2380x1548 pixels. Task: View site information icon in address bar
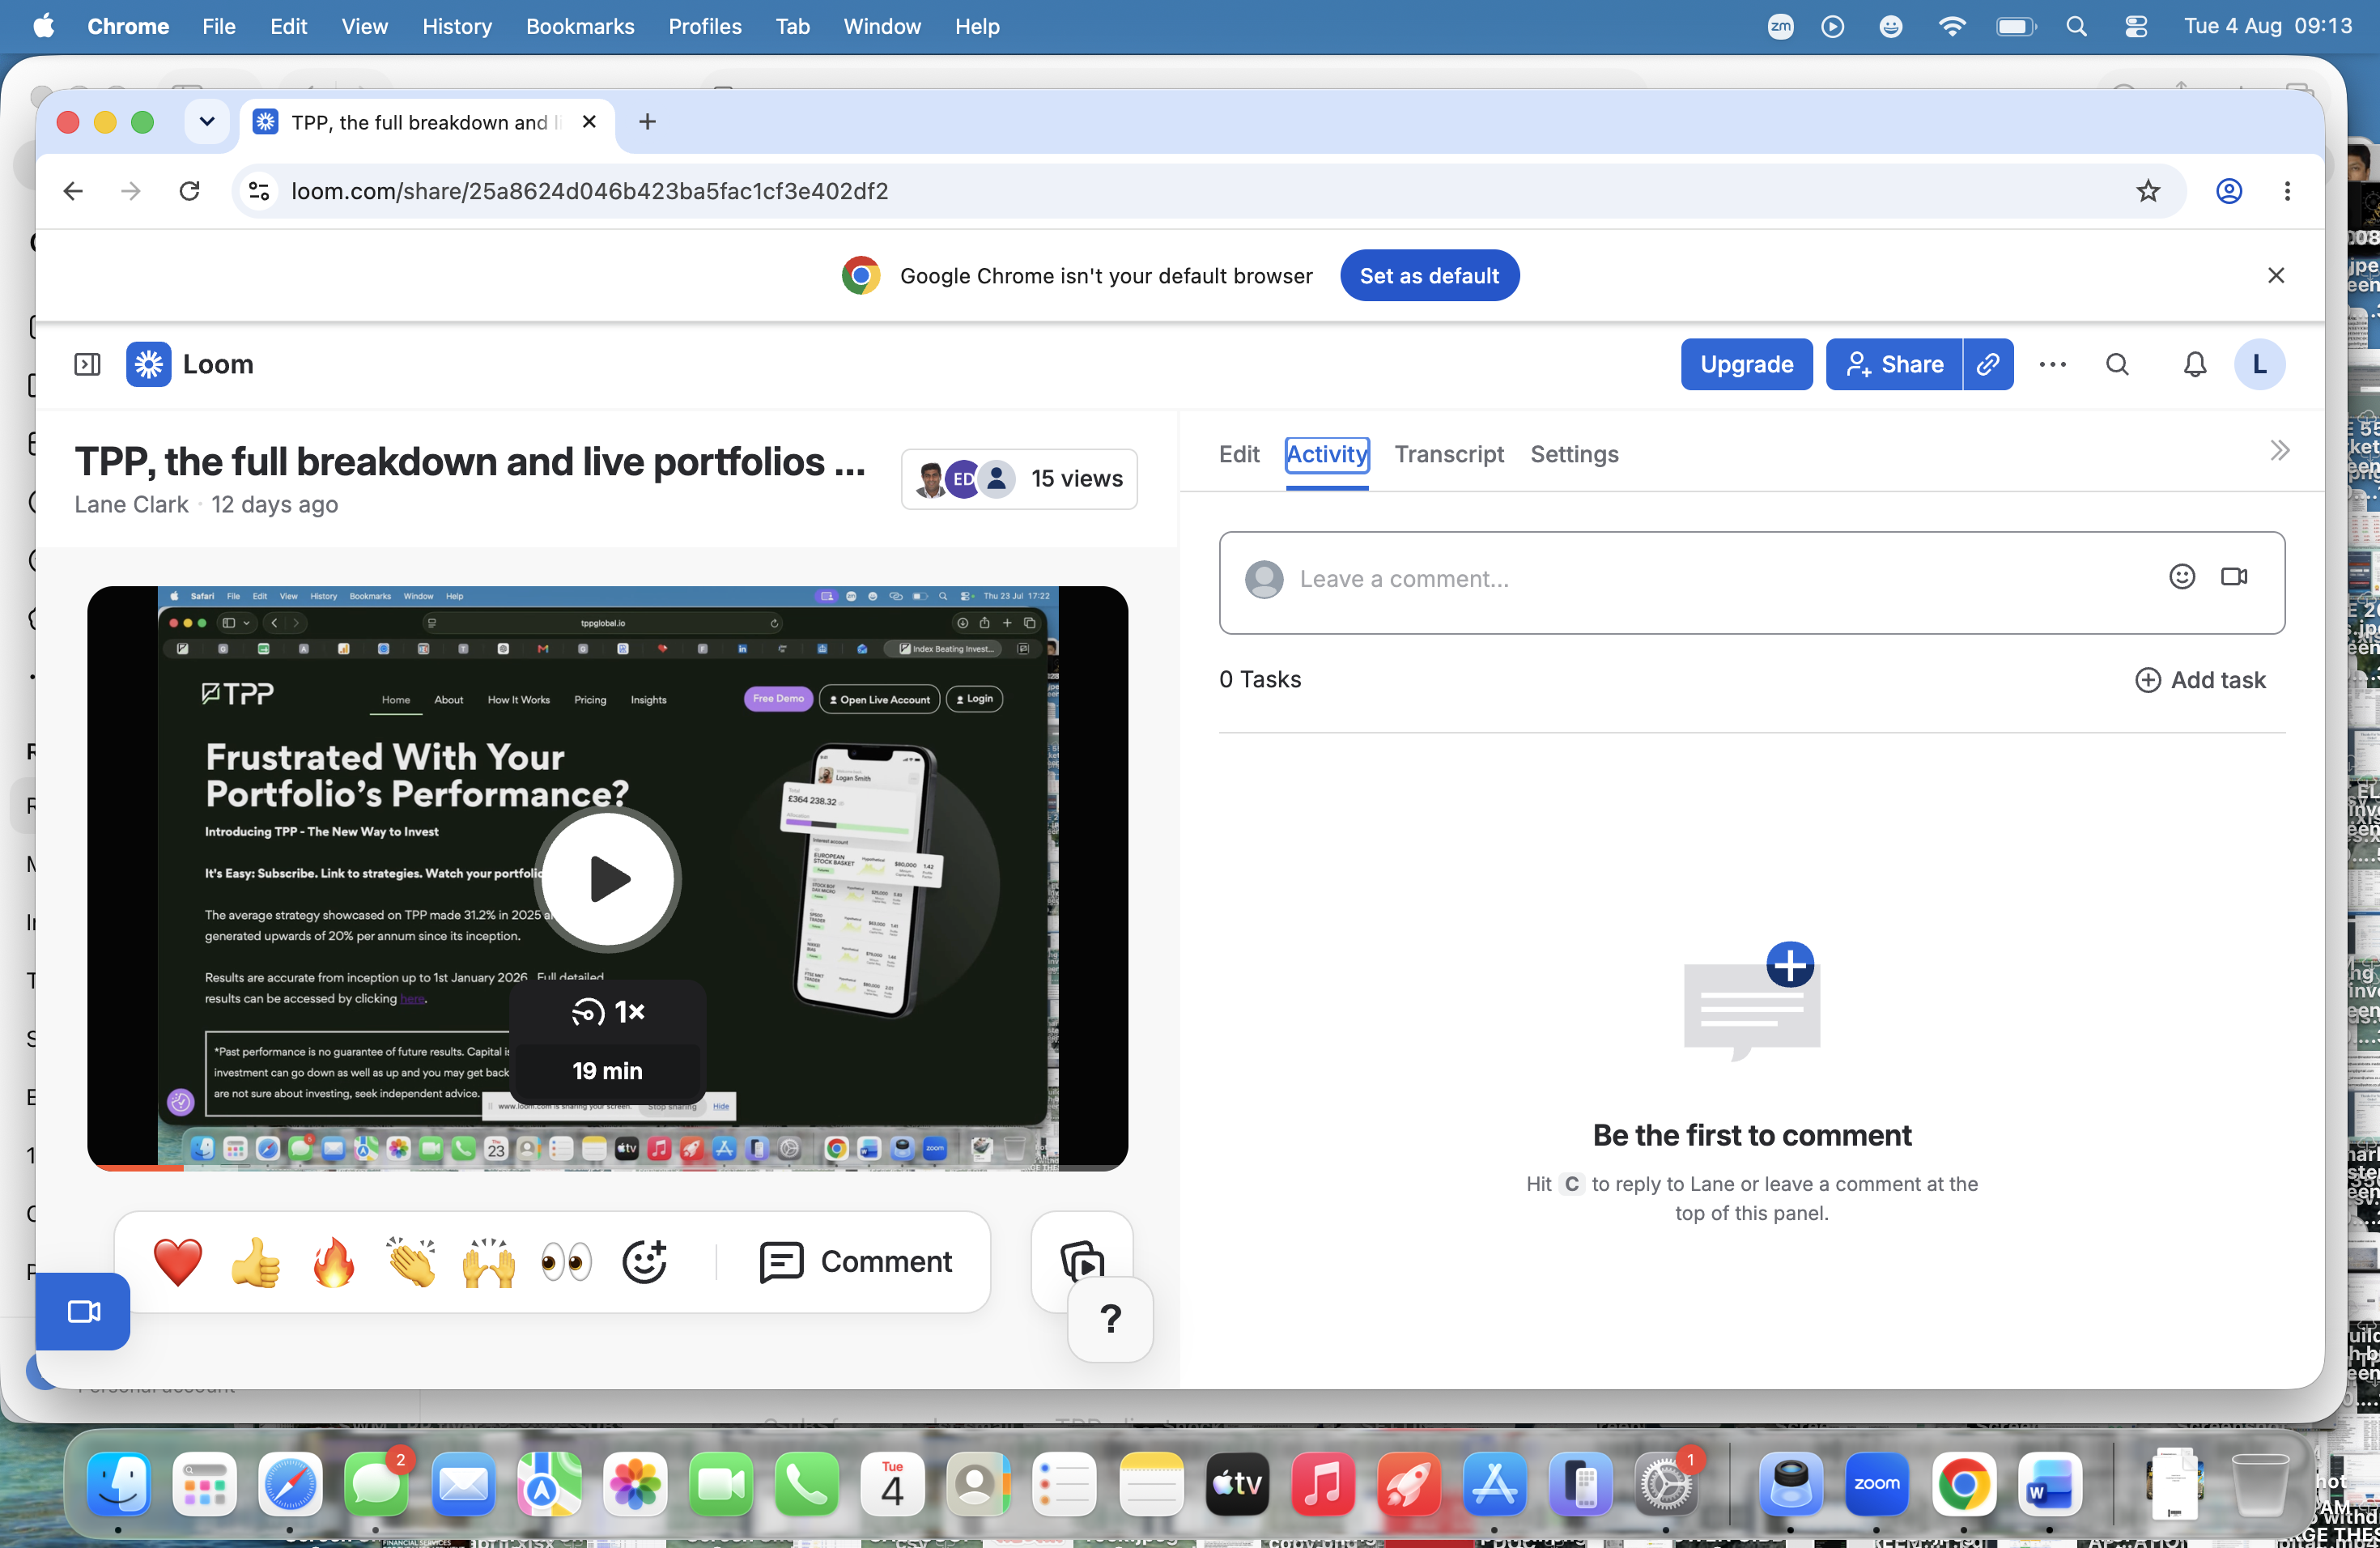[259, 191]
